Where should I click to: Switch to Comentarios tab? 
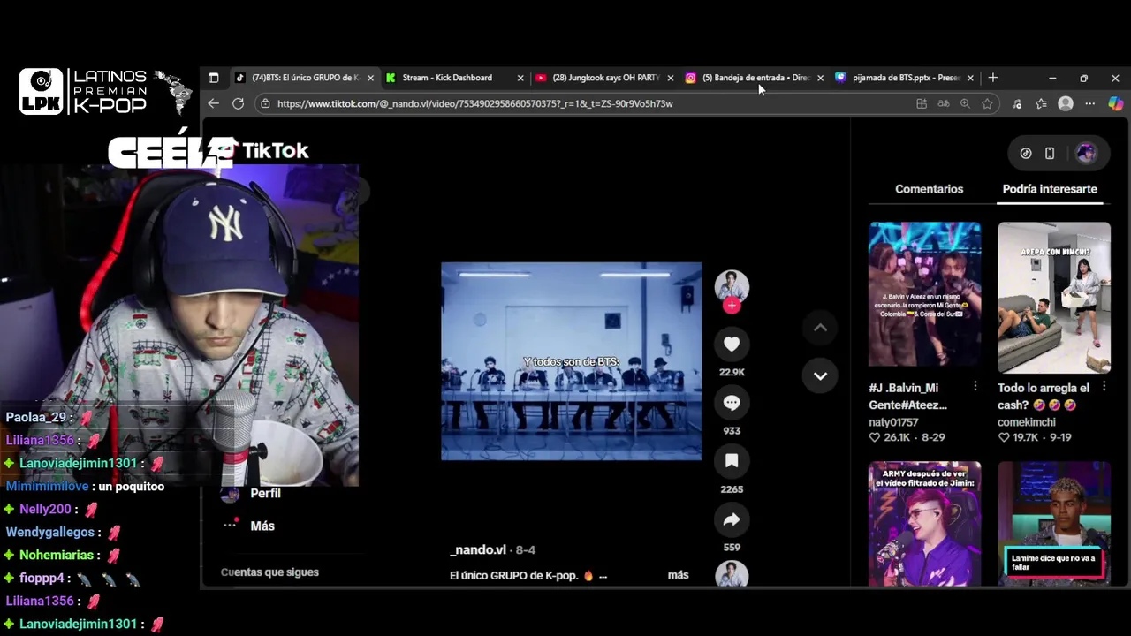pos(929,189)
